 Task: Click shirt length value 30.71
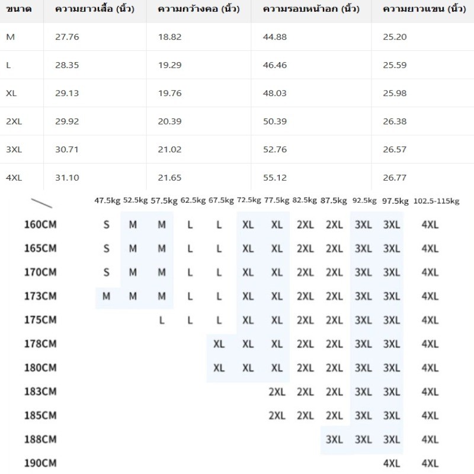(67, 149)
